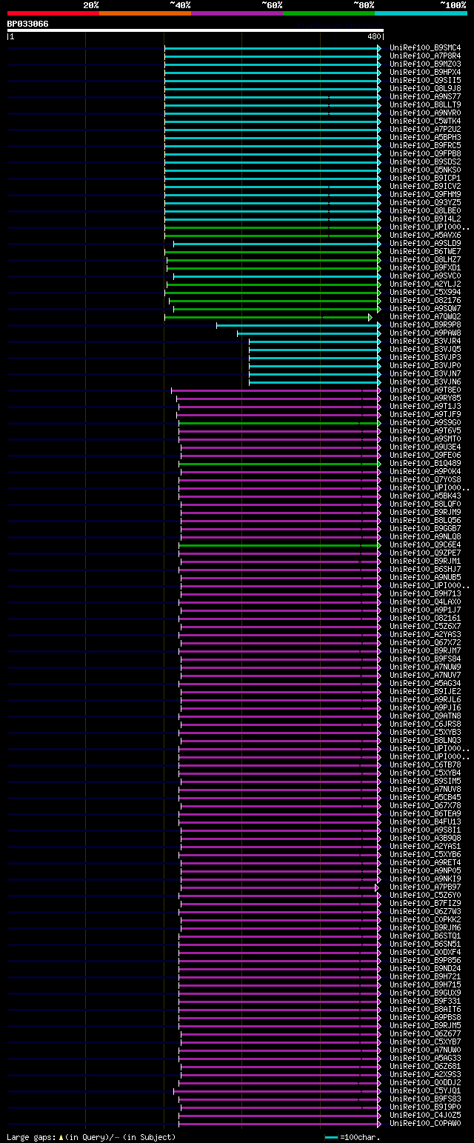Select the UniRef100_Q7Y0S8 label
The height and width of the screenshot is (1143, 474).
click(x=425, y=480)
